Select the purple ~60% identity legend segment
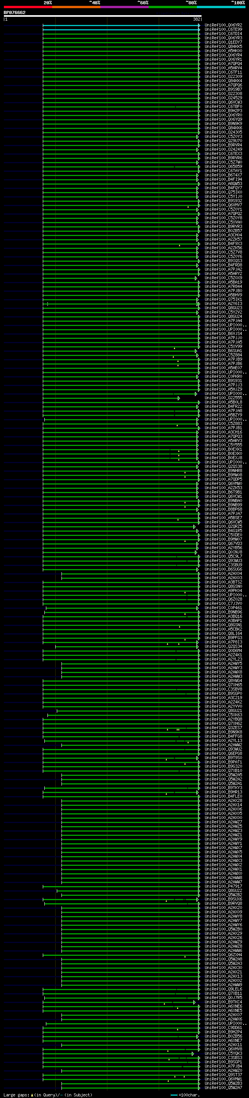 tap(125, 7)
